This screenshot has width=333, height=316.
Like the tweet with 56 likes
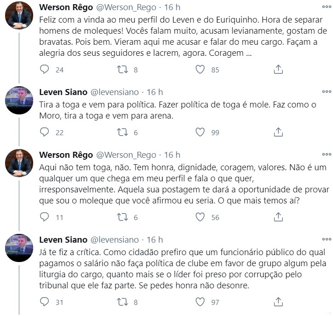coord(200,217)
